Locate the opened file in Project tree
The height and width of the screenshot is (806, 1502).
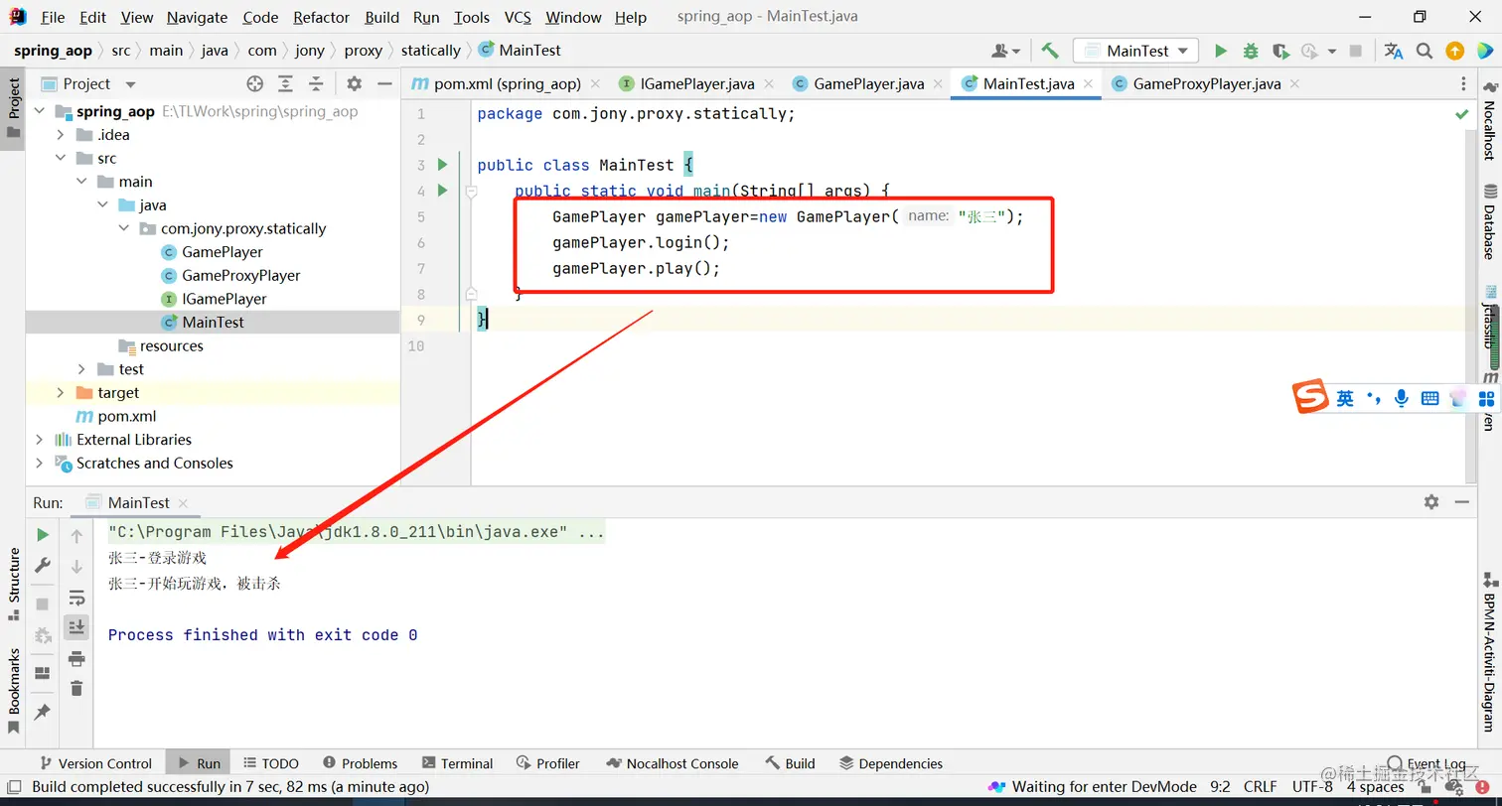[x=255, y=84]
